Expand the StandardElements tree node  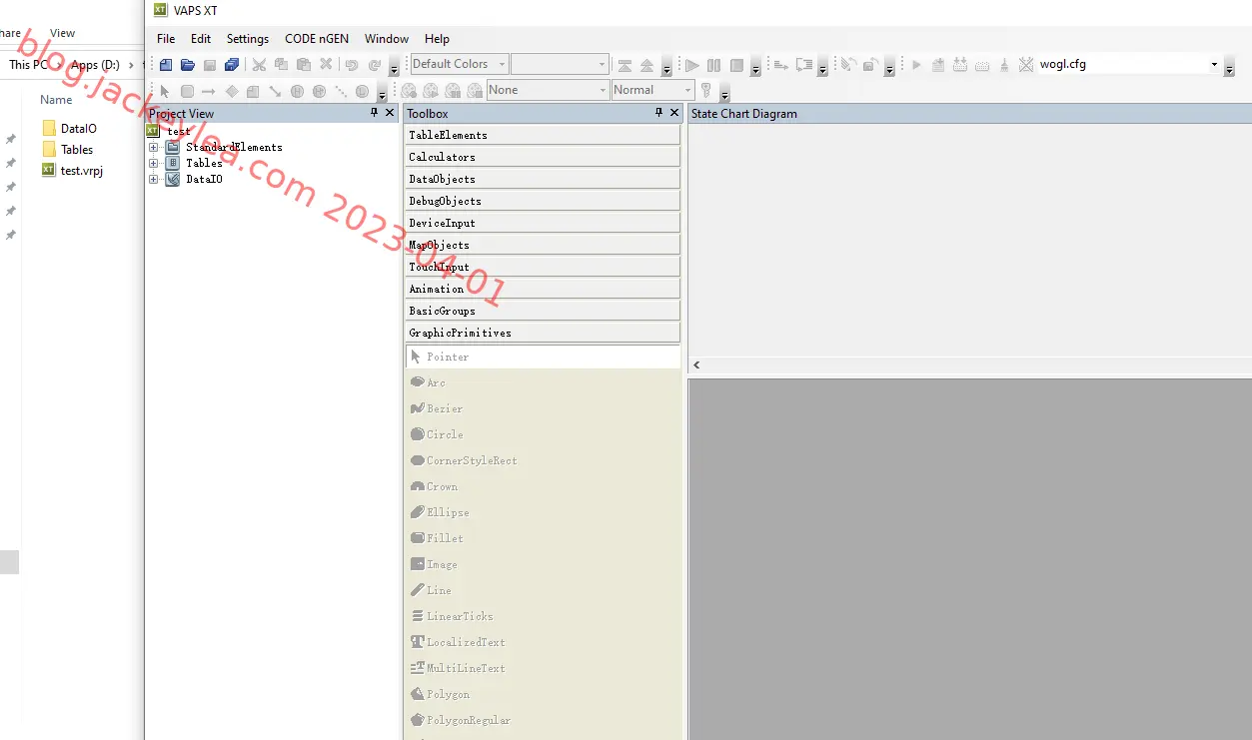[154, 147]
